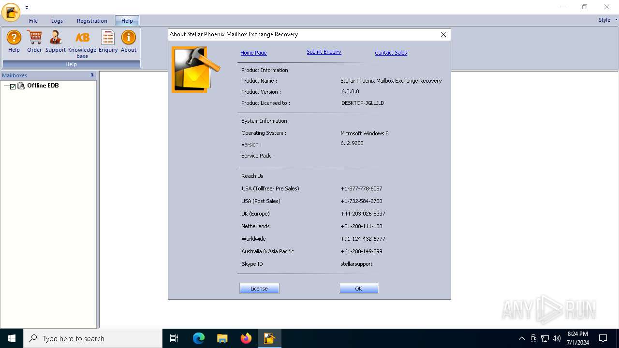Viewport: 619px width, 348px height.
Task: Click phone number +1-732-584-2700
Action: pyautogui.click(x=361, y=201)
